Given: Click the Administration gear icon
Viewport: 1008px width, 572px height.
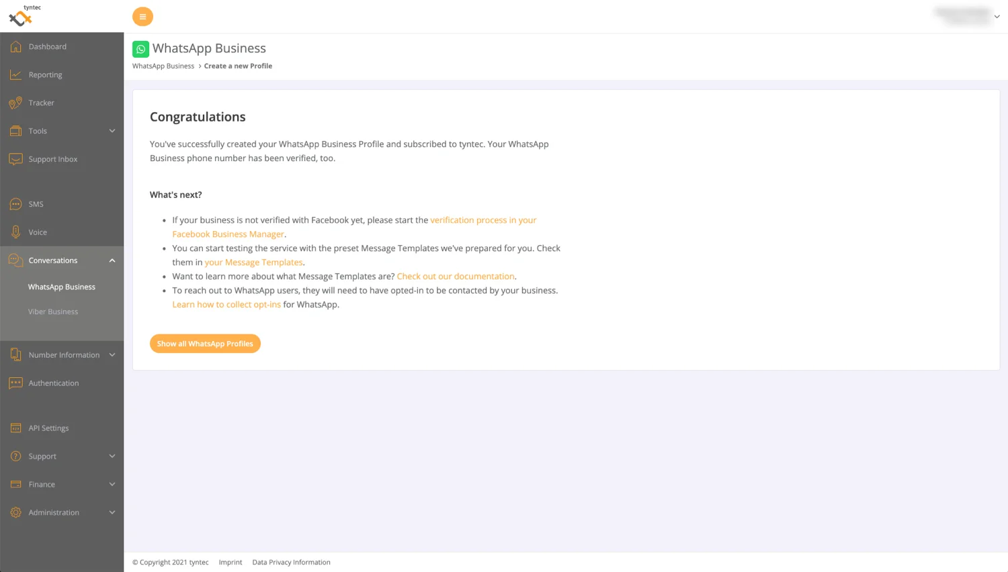Looking at the screenshot, I should [15, 513].
